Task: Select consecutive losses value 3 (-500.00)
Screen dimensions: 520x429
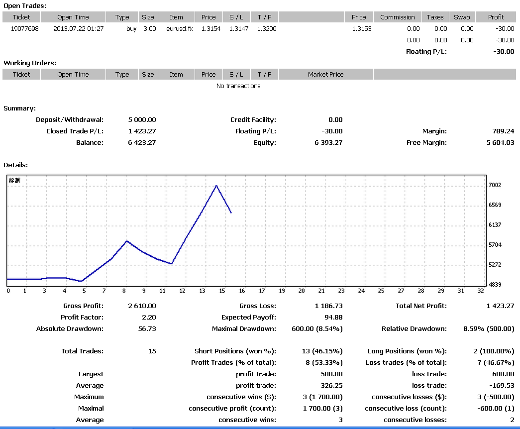Action: (x=496, y=397)
